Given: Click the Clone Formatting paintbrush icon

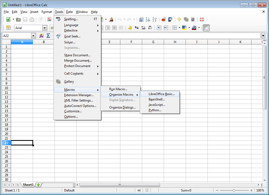Looking at the screenshot, I should click(x=111, y=19).
